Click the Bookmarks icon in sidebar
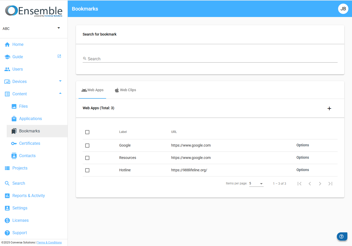The width and height of the screenshot is (352, 246). point(14,131)
